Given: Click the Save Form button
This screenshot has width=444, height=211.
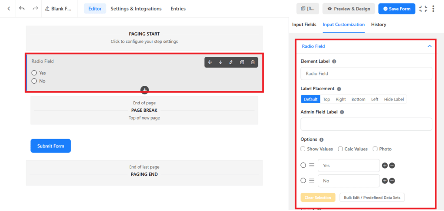Looking at the screenshot, I should tap(397, 9).
